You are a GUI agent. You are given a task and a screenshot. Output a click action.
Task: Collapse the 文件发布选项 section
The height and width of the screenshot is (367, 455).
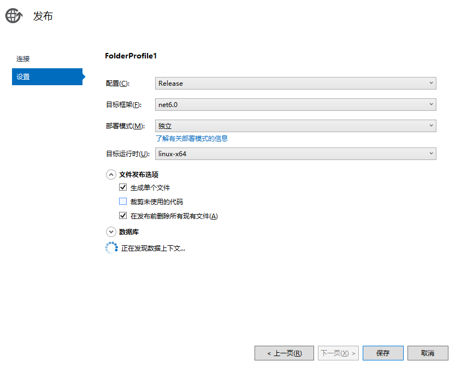click(x=111, y=175)
